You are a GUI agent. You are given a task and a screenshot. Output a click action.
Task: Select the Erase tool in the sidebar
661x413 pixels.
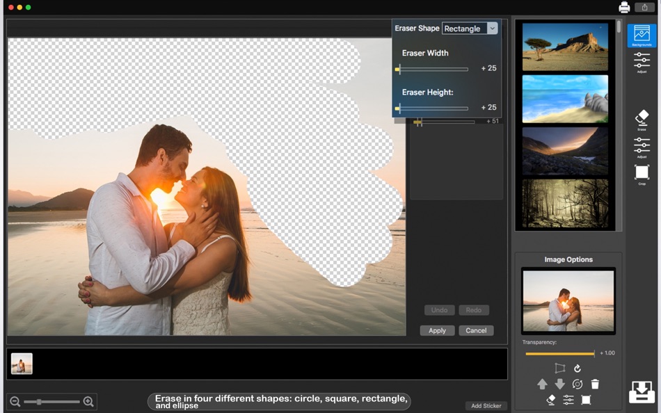coord(642,120)
